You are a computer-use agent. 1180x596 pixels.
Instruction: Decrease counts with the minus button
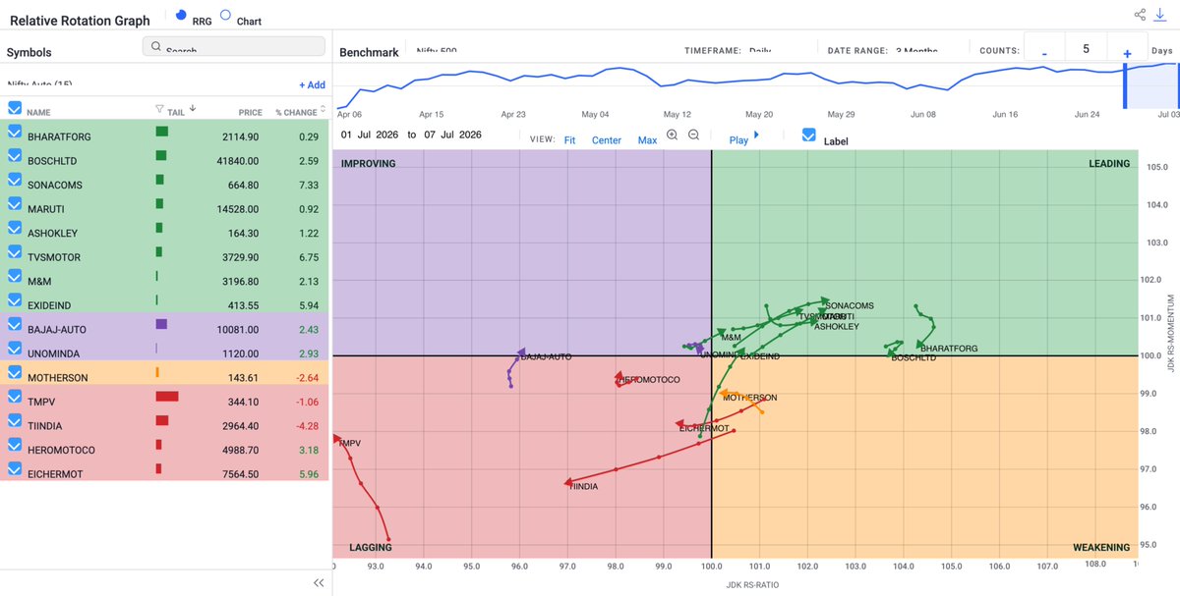click(1044, 53)
